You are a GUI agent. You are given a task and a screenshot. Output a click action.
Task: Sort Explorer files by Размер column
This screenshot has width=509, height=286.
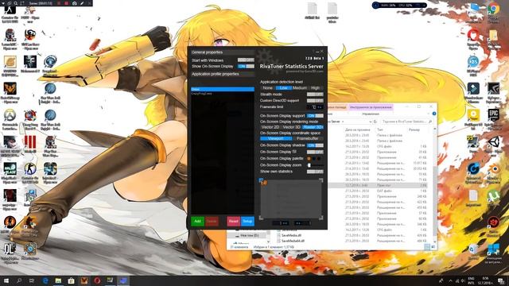pos(414,129)
